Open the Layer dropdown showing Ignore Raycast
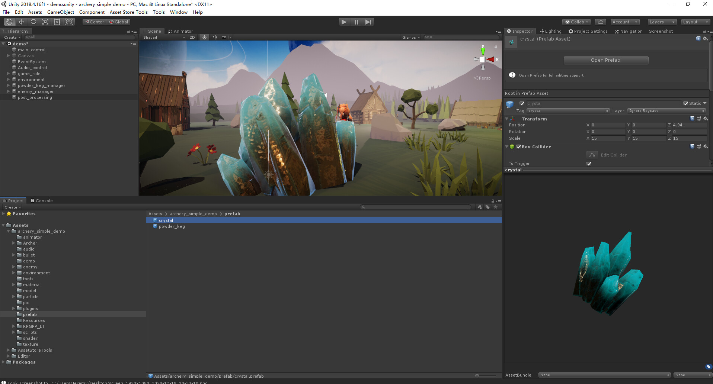Image resolution: width=713 pixels, height=384 pixels. click(666, 110)
